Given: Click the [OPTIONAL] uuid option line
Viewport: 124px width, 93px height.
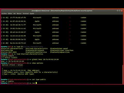Looking at the screenshot, I should [30, 72].
